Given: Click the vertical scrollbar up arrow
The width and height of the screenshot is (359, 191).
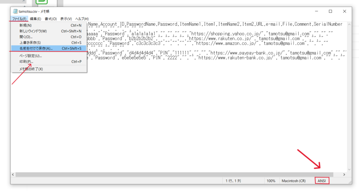Looking at the screenshot, I should pos(348,24).
